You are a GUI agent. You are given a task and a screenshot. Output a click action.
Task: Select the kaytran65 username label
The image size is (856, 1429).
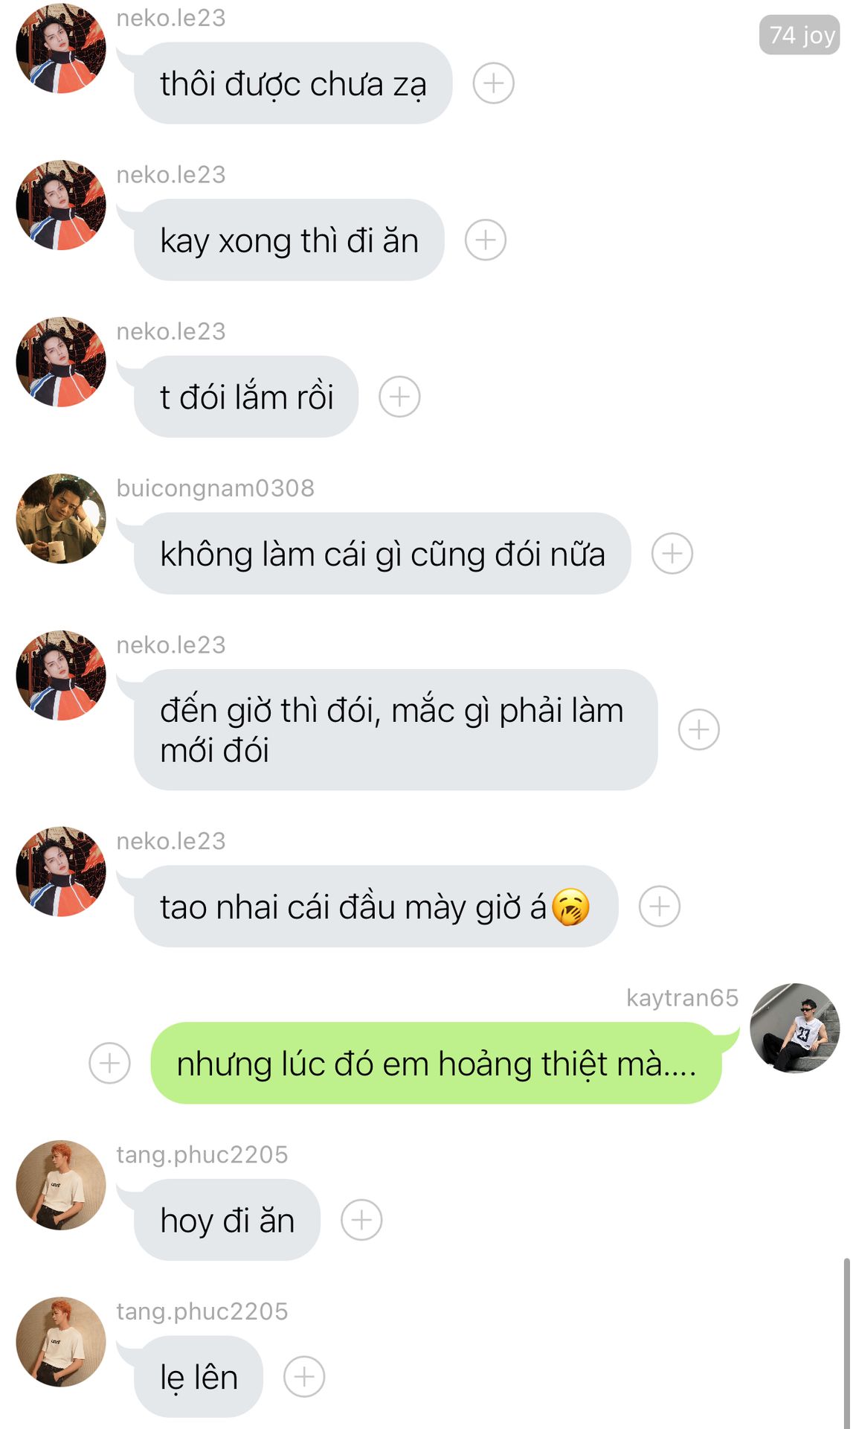click(x=683, y=997)
